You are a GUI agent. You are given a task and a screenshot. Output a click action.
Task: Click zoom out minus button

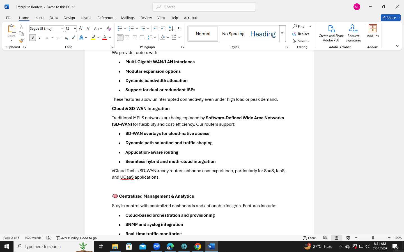coord(356,238)
